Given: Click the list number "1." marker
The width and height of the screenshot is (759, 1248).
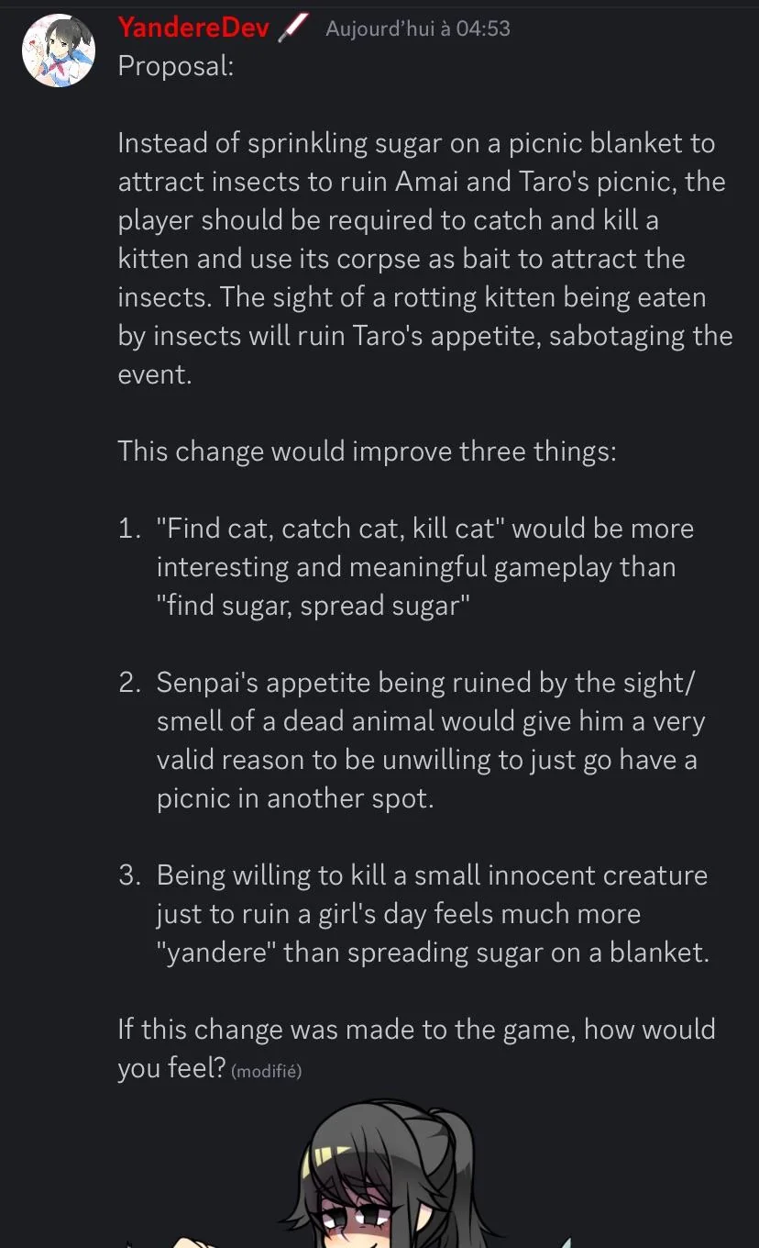Looking at the screenshot, I should (x=130, y=529).
